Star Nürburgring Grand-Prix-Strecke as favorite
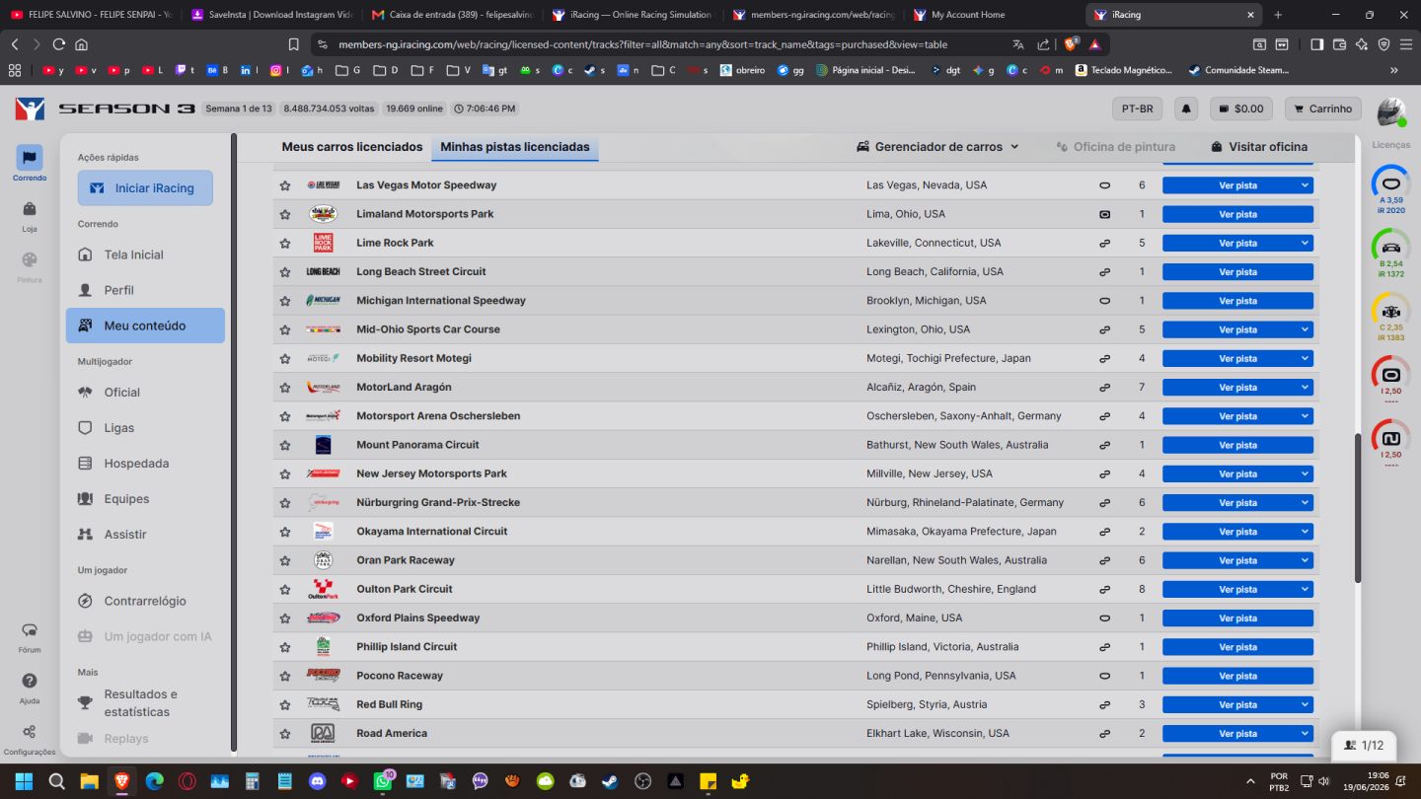 [285, 502]
